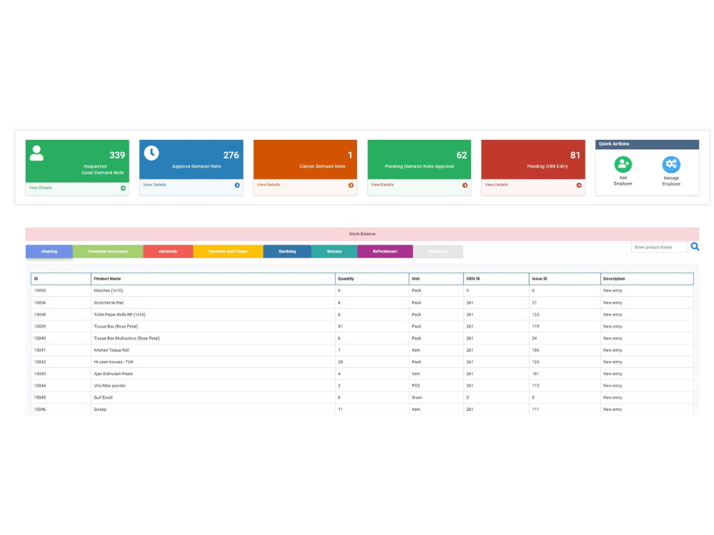Select Tissue Box (Rose Petal) product name

[116, 326]
